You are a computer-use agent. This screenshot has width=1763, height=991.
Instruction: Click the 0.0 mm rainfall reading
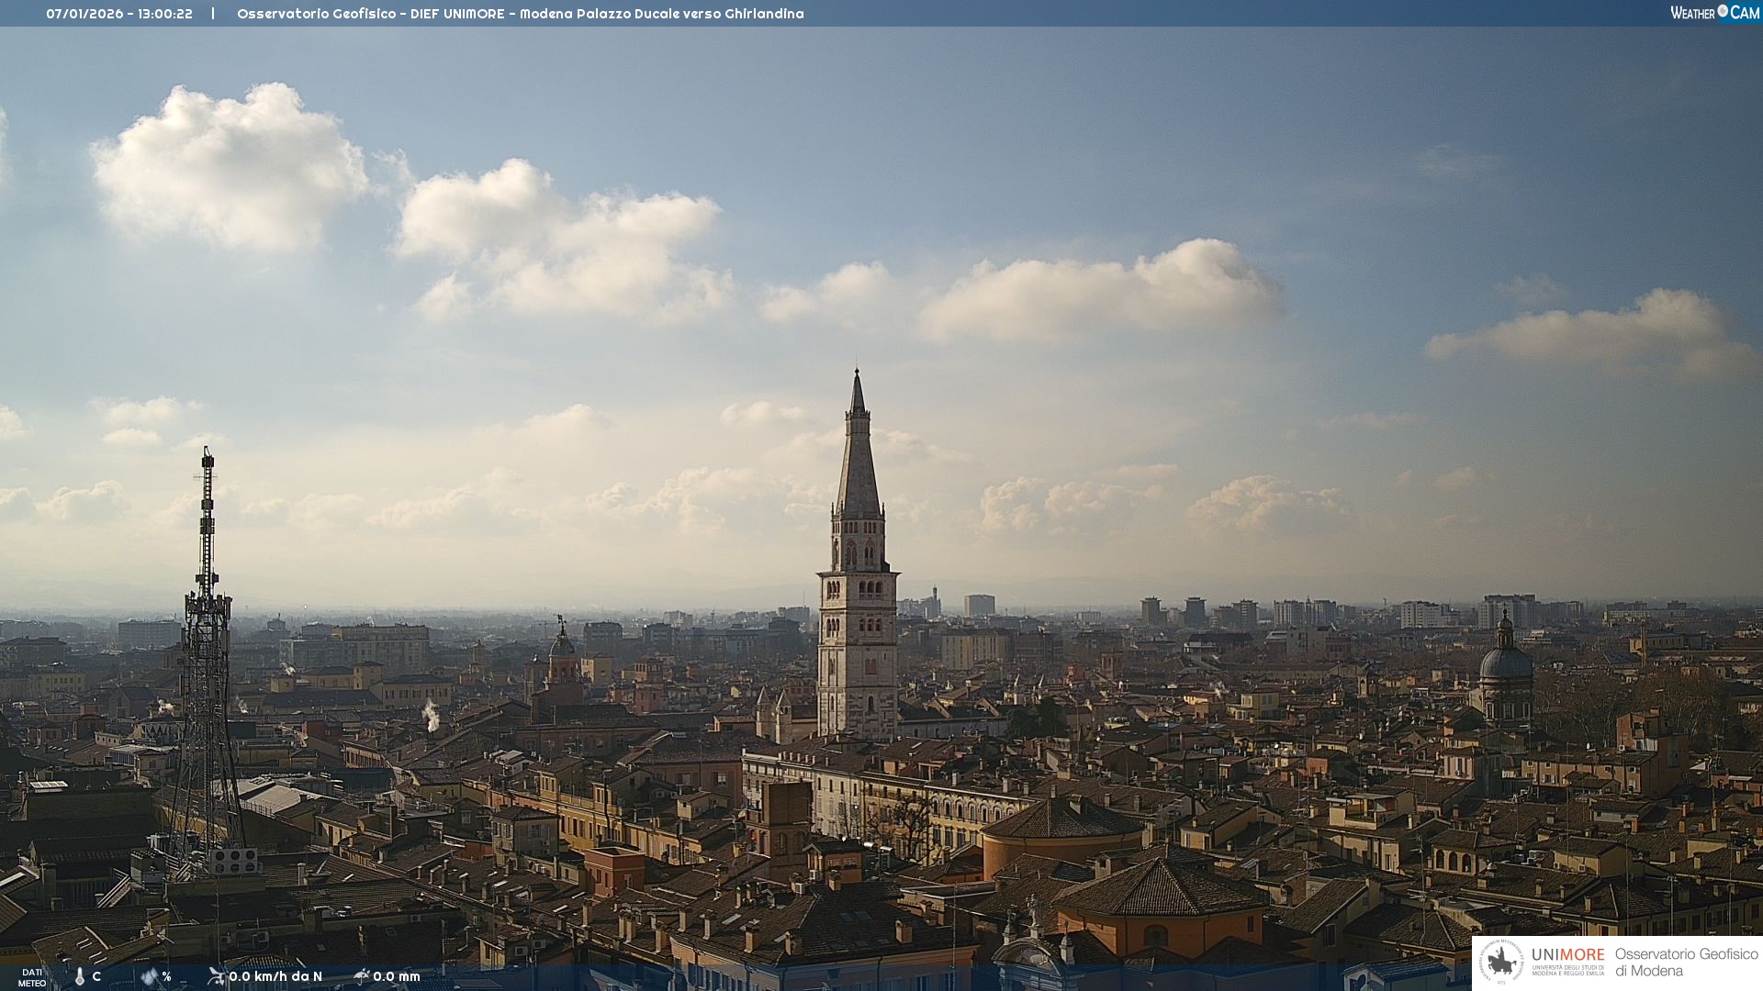397,976
